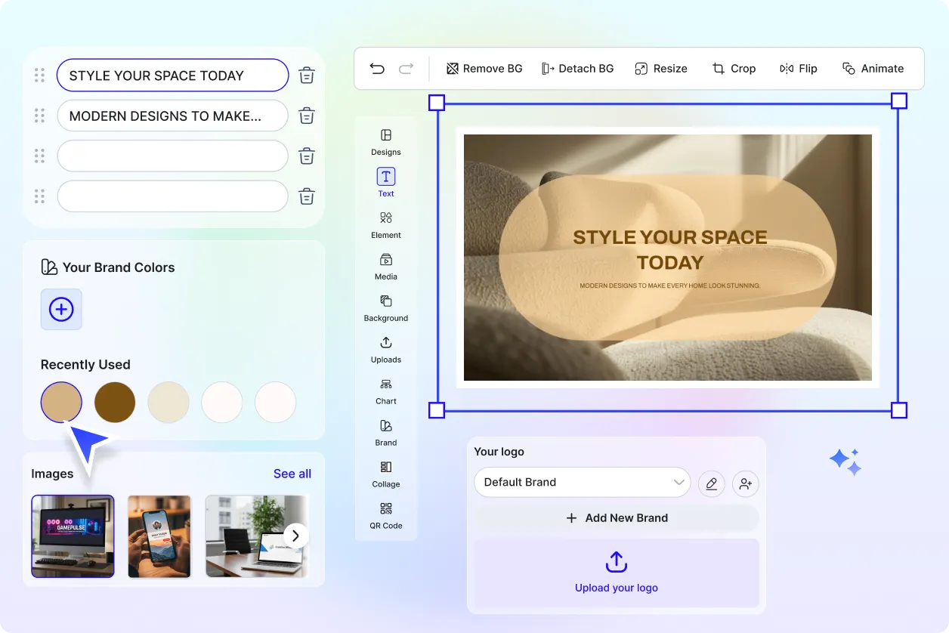Click the Add New Brand button
The image size is (949, 633).
coord(617,518)
